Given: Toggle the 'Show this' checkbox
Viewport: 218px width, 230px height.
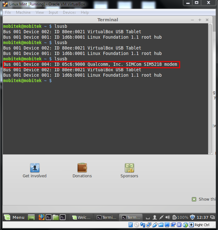Looking at the screenshot, I should [x=194, y=199].
